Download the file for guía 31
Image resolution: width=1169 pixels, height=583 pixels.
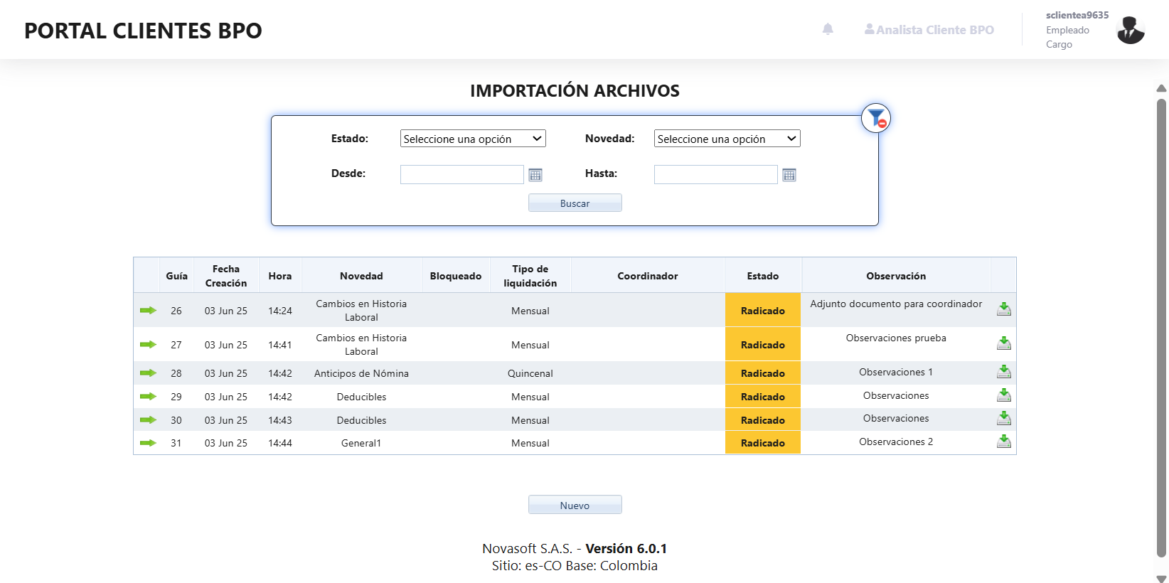point(1004,442)
